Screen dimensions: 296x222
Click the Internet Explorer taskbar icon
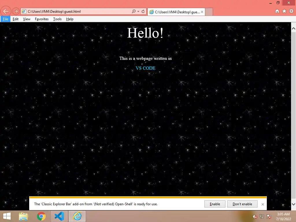click(77, 216)
